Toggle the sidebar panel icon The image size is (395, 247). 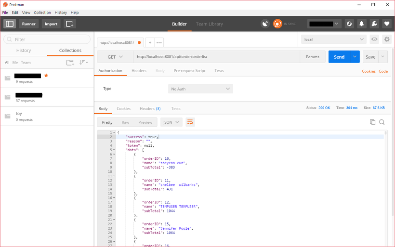click(10, 24)
